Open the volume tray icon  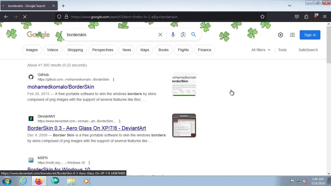coord(305,181)
